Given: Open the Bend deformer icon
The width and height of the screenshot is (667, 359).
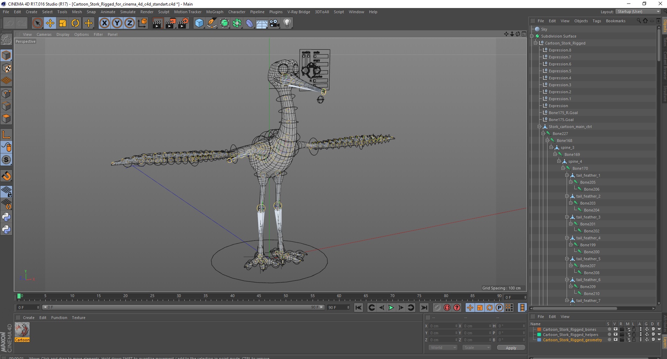Looking at the screenshot, I should tap(250, 23).
